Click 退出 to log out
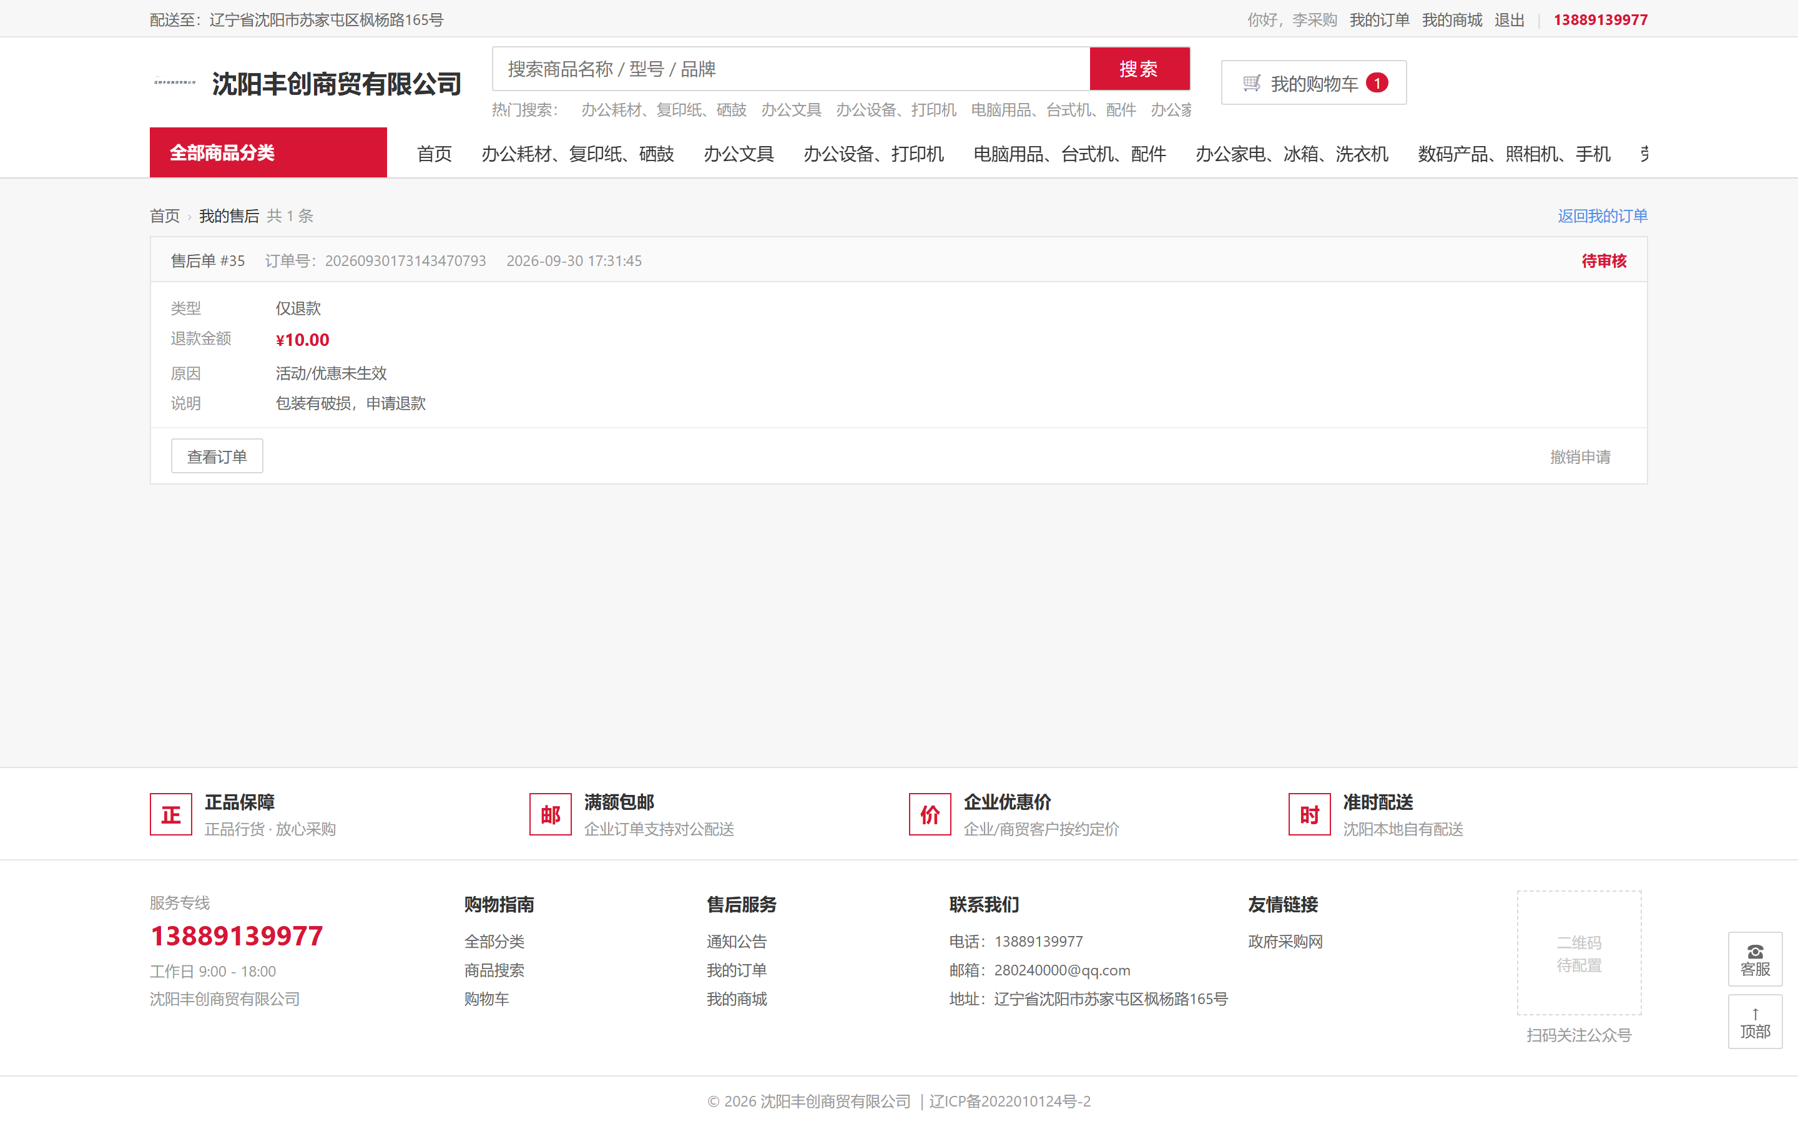Viewport: 1798px width, 1124px height. (x=1510, y=20)
